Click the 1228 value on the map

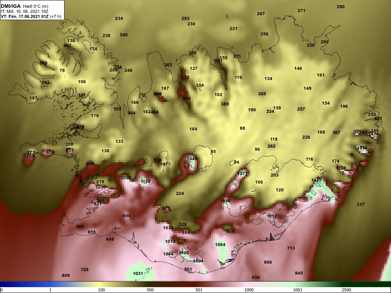tap(341, 168)
